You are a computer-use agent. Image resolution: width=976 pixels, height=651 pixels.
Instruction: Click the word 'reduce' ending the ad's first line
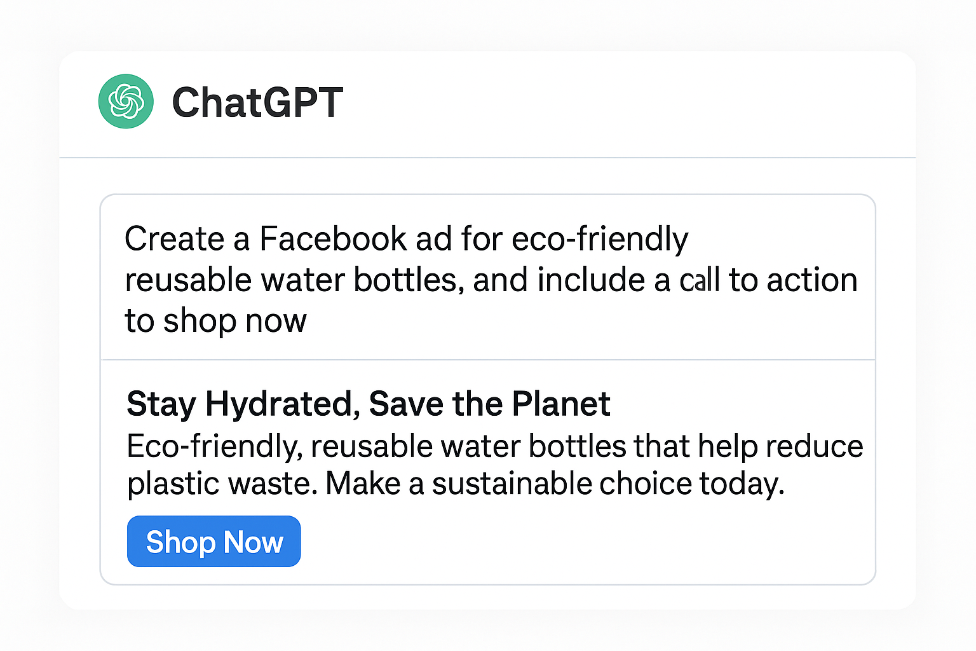pyautogui.click(x=814, y=446)
